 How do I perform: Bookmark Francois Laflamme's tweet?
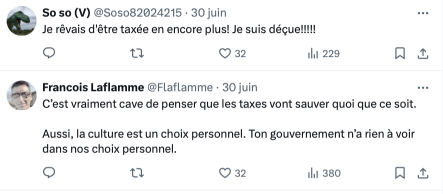[x=400, y=173]
